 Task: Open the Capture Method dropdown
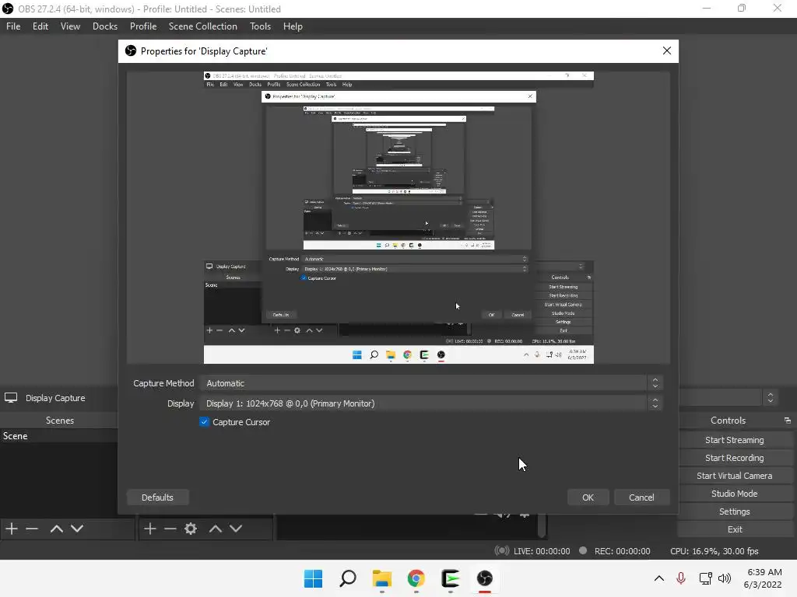(x=431, y=383)
